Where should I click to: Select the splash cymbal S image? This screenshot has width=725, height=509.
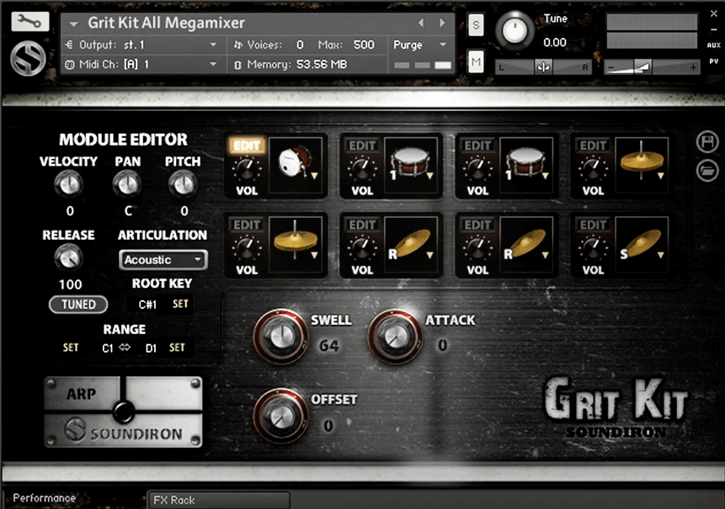pyautogui.click(x=642, y=244)
